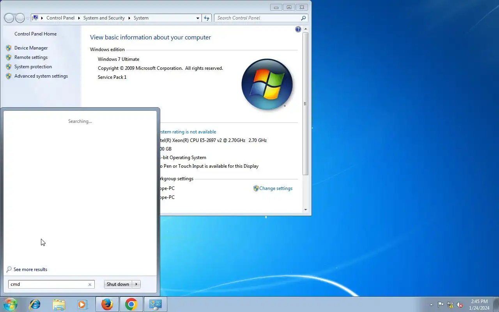Open the clock showing 2:45 PM
Image resolution: width=499 pixels, height=312 pixels.
click(479, 305)
